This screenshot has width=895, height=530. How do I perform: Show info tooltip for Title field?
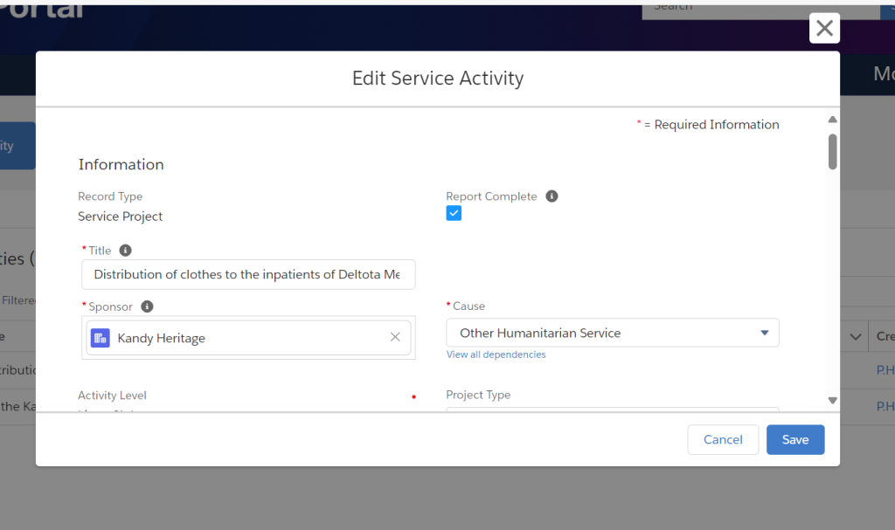[126, 251]
